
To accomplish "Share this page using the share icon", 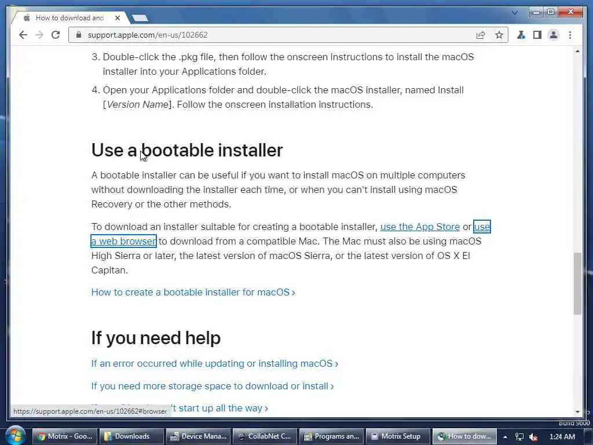I will [x=481, y=35].
